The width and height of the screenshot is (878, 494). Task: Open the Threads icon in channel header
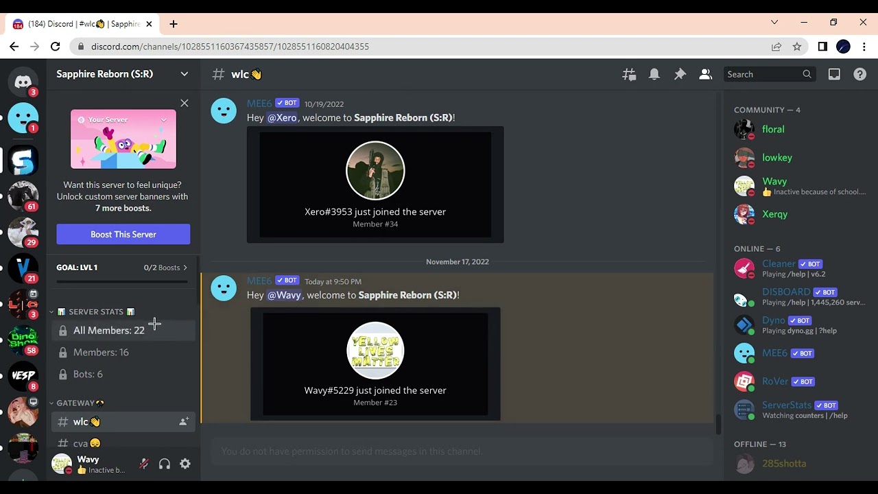click(x=629, y=74)
